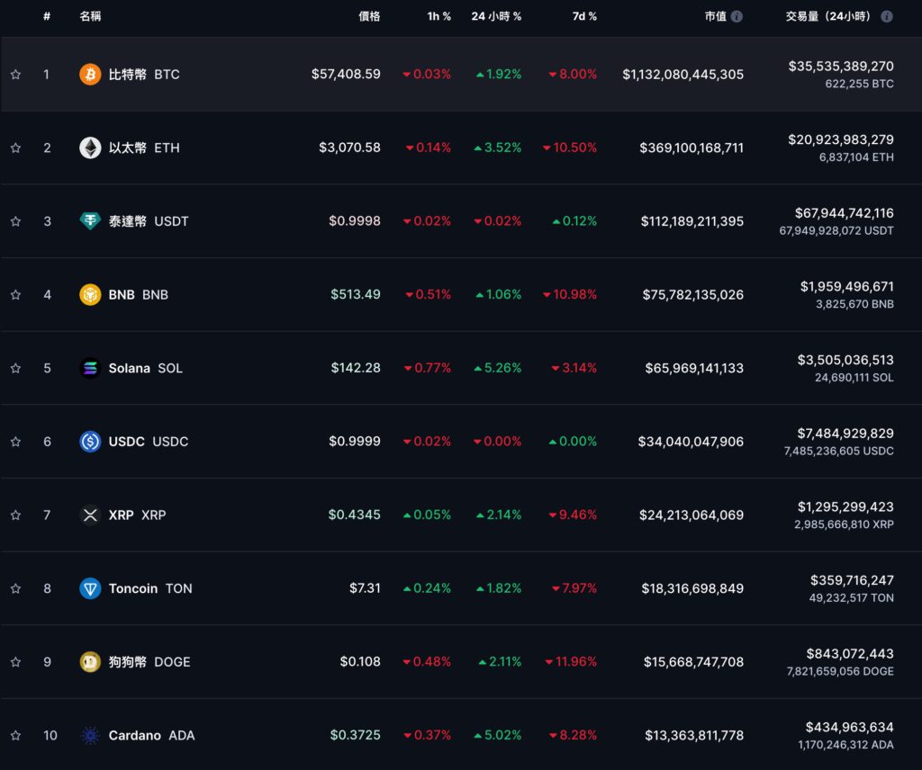Sort by the 市值 column header
The width and height of the screenshot is (922, 770).
pos(716,16)
